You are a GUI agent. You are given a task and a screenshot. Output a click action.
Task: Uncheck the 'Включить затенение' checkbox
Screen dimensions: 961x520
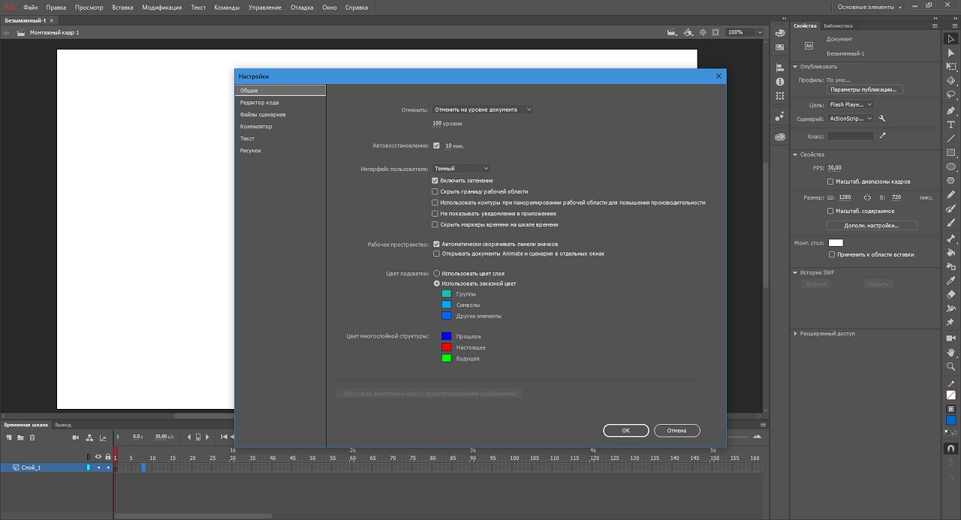pos(435,180)
